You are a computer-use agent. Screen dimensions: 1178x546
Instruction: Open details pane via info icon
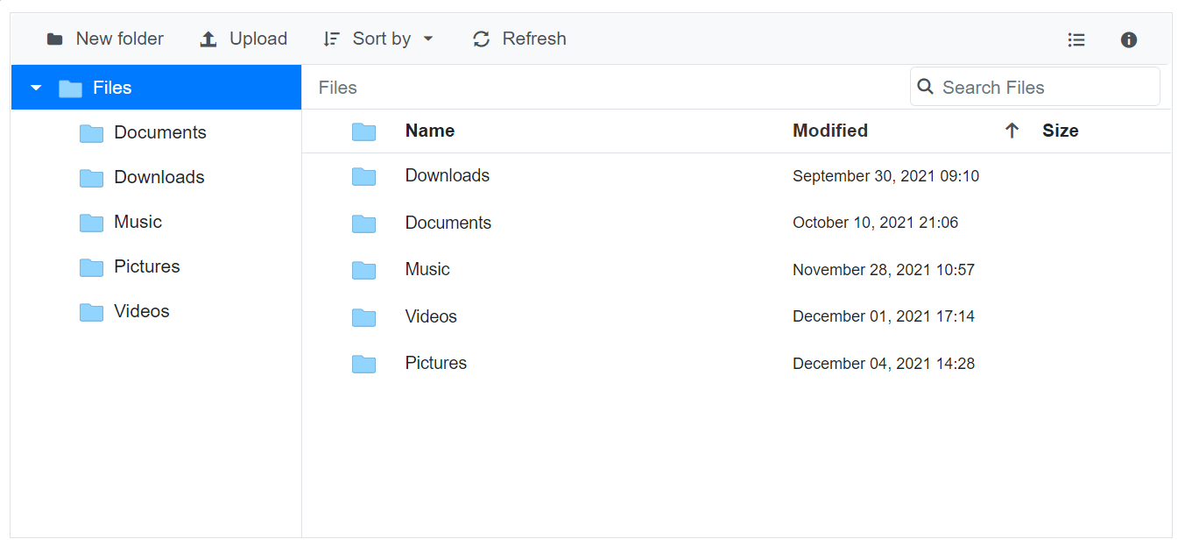[1129, 39]
